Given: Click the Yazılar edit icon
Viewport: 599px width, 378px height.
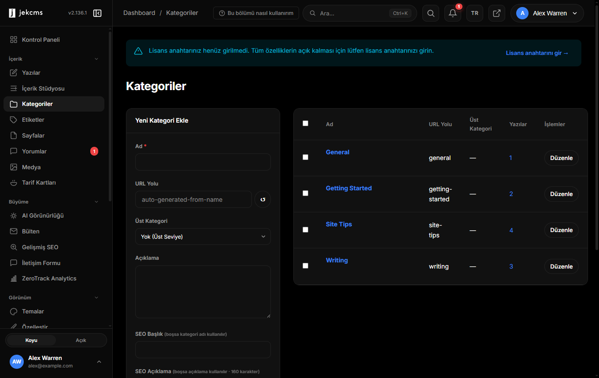Looking at the screenshot, I should tap(14, 73).
